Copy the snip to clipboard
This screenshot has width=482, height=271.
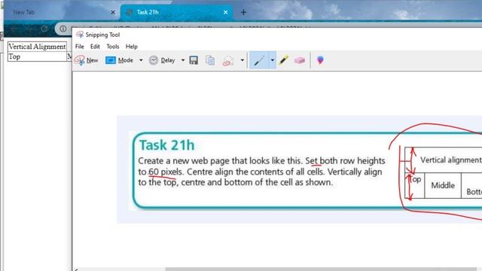click(x=210, y=60)
